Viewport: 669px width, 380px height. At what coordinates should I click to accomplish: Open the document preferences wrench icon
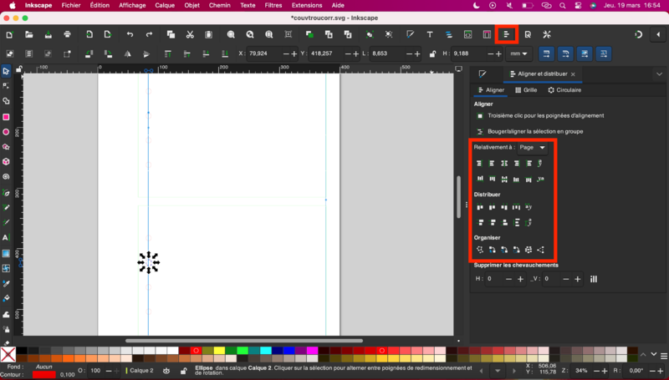click(547, 34)
